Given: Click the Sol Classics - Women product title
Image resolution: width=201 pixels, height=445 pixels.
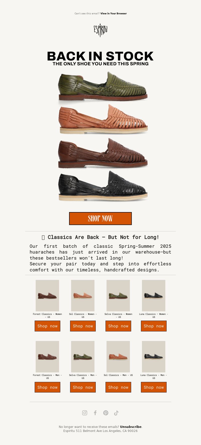Looking at the screenshot, I should coord(83,316).
